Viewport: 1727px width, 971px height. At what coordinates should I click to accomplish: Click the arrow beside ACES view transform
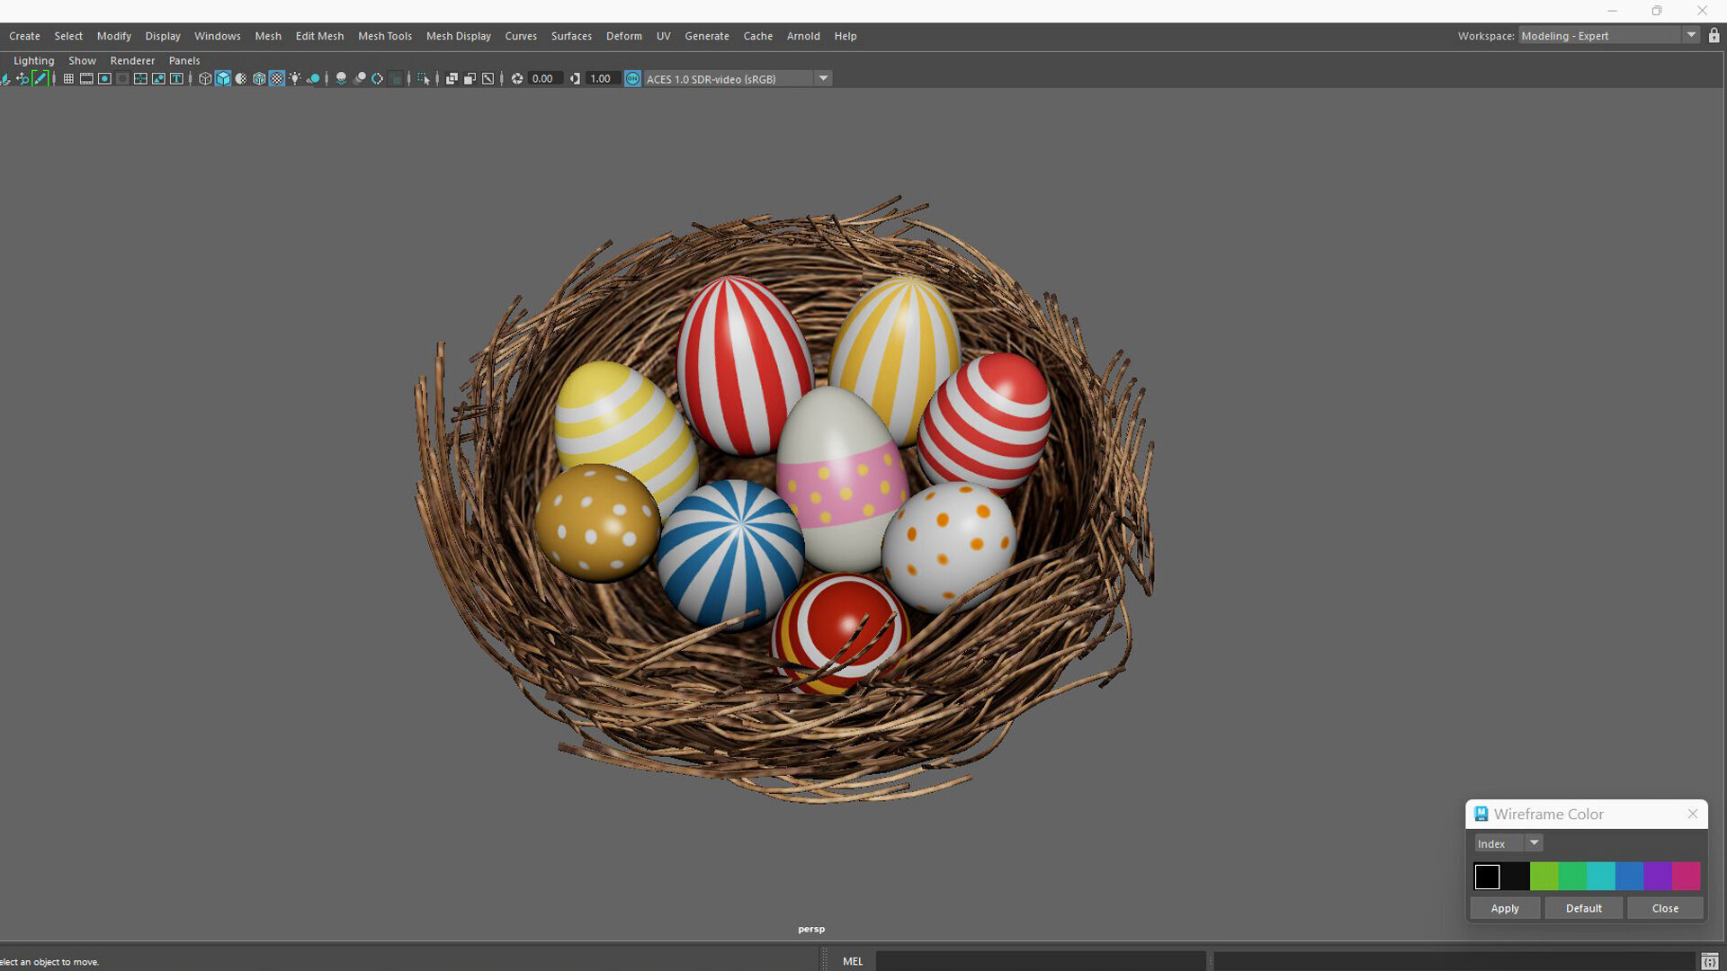(823, 78)
